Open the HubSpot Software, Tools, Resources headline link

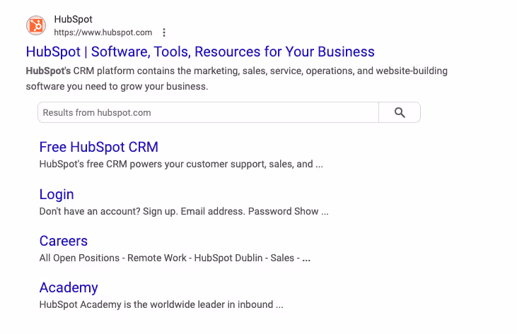(200, 52)
